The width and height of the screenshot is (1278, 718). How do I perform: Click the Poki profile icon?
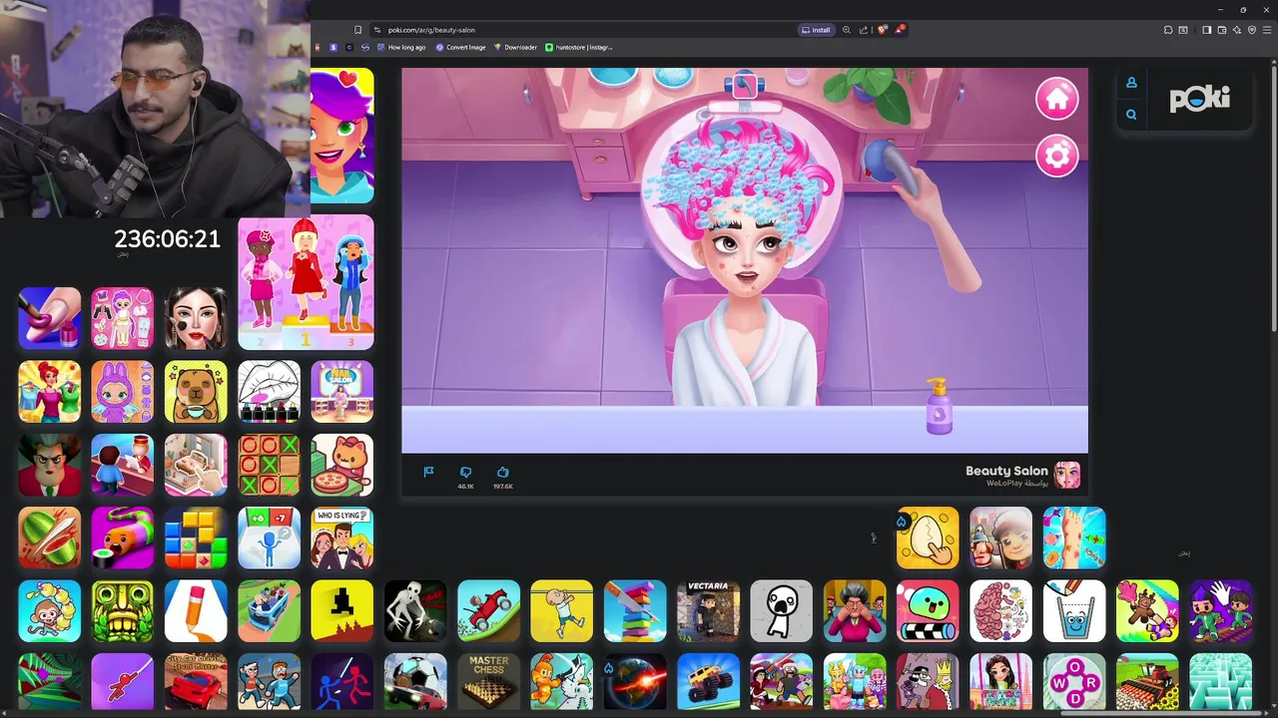[x=1131, y=83]
